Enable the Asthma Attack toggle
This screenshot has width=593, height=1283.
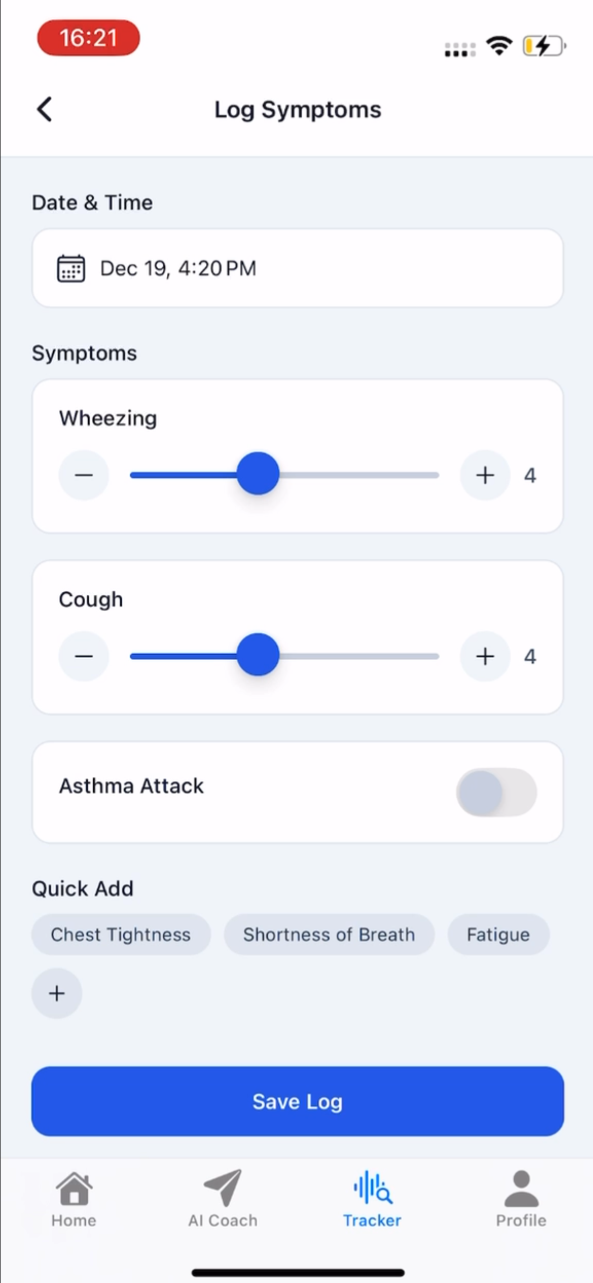[496, 793]
